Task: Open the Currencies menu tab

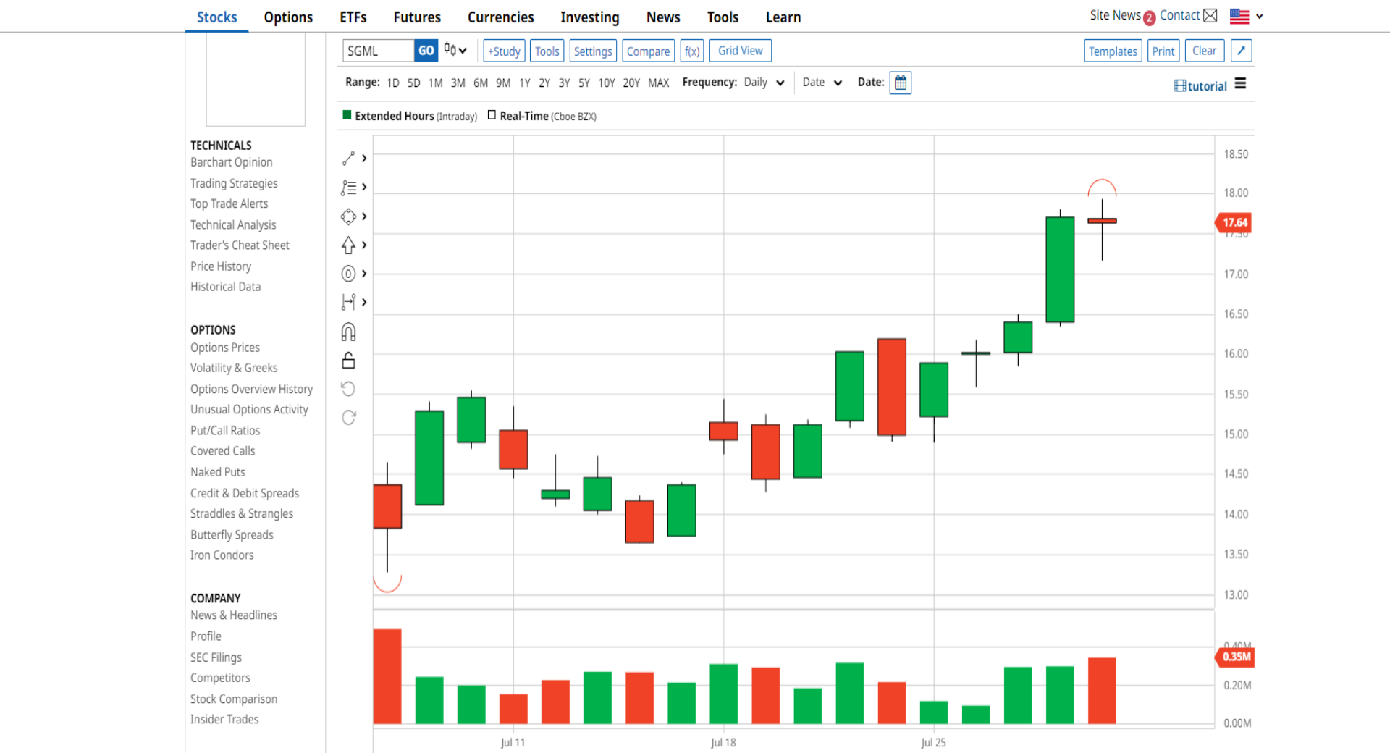Action: (500, 17)
